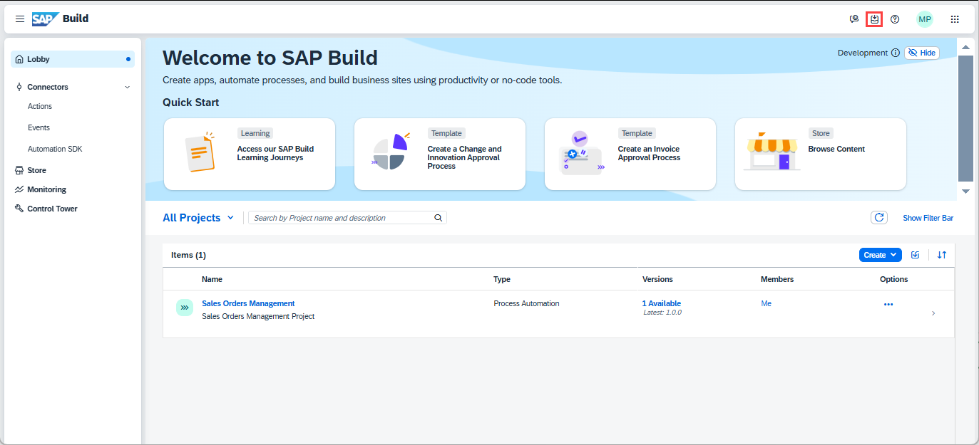Click the Monitoring chart icon
Screen dimensions: 979x445
(x=20, y=189)
